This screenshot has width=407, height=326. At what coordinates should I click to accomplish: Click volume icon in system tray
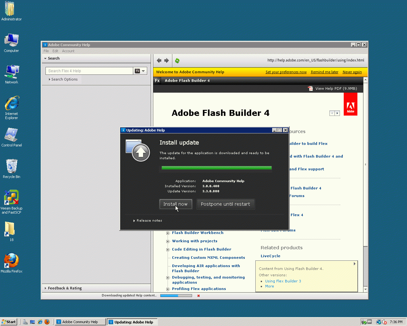[384, 322]
